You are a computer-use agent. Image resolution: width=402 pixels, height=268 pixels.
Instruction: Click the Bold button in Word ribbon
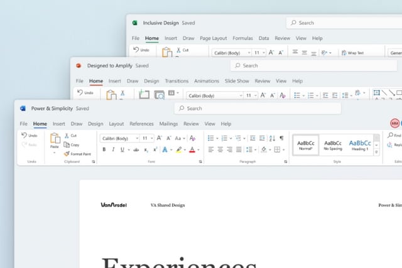tap(104, 150)
